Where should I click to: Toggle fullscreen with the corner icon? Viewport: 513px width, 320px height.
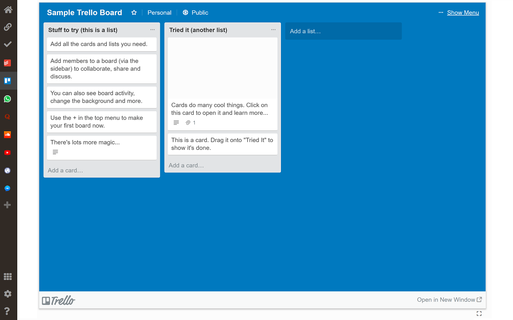(479, 314)
